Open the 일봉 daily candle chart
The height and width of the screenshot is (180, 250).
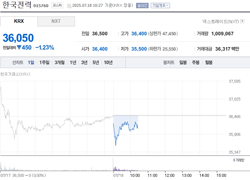183,62
